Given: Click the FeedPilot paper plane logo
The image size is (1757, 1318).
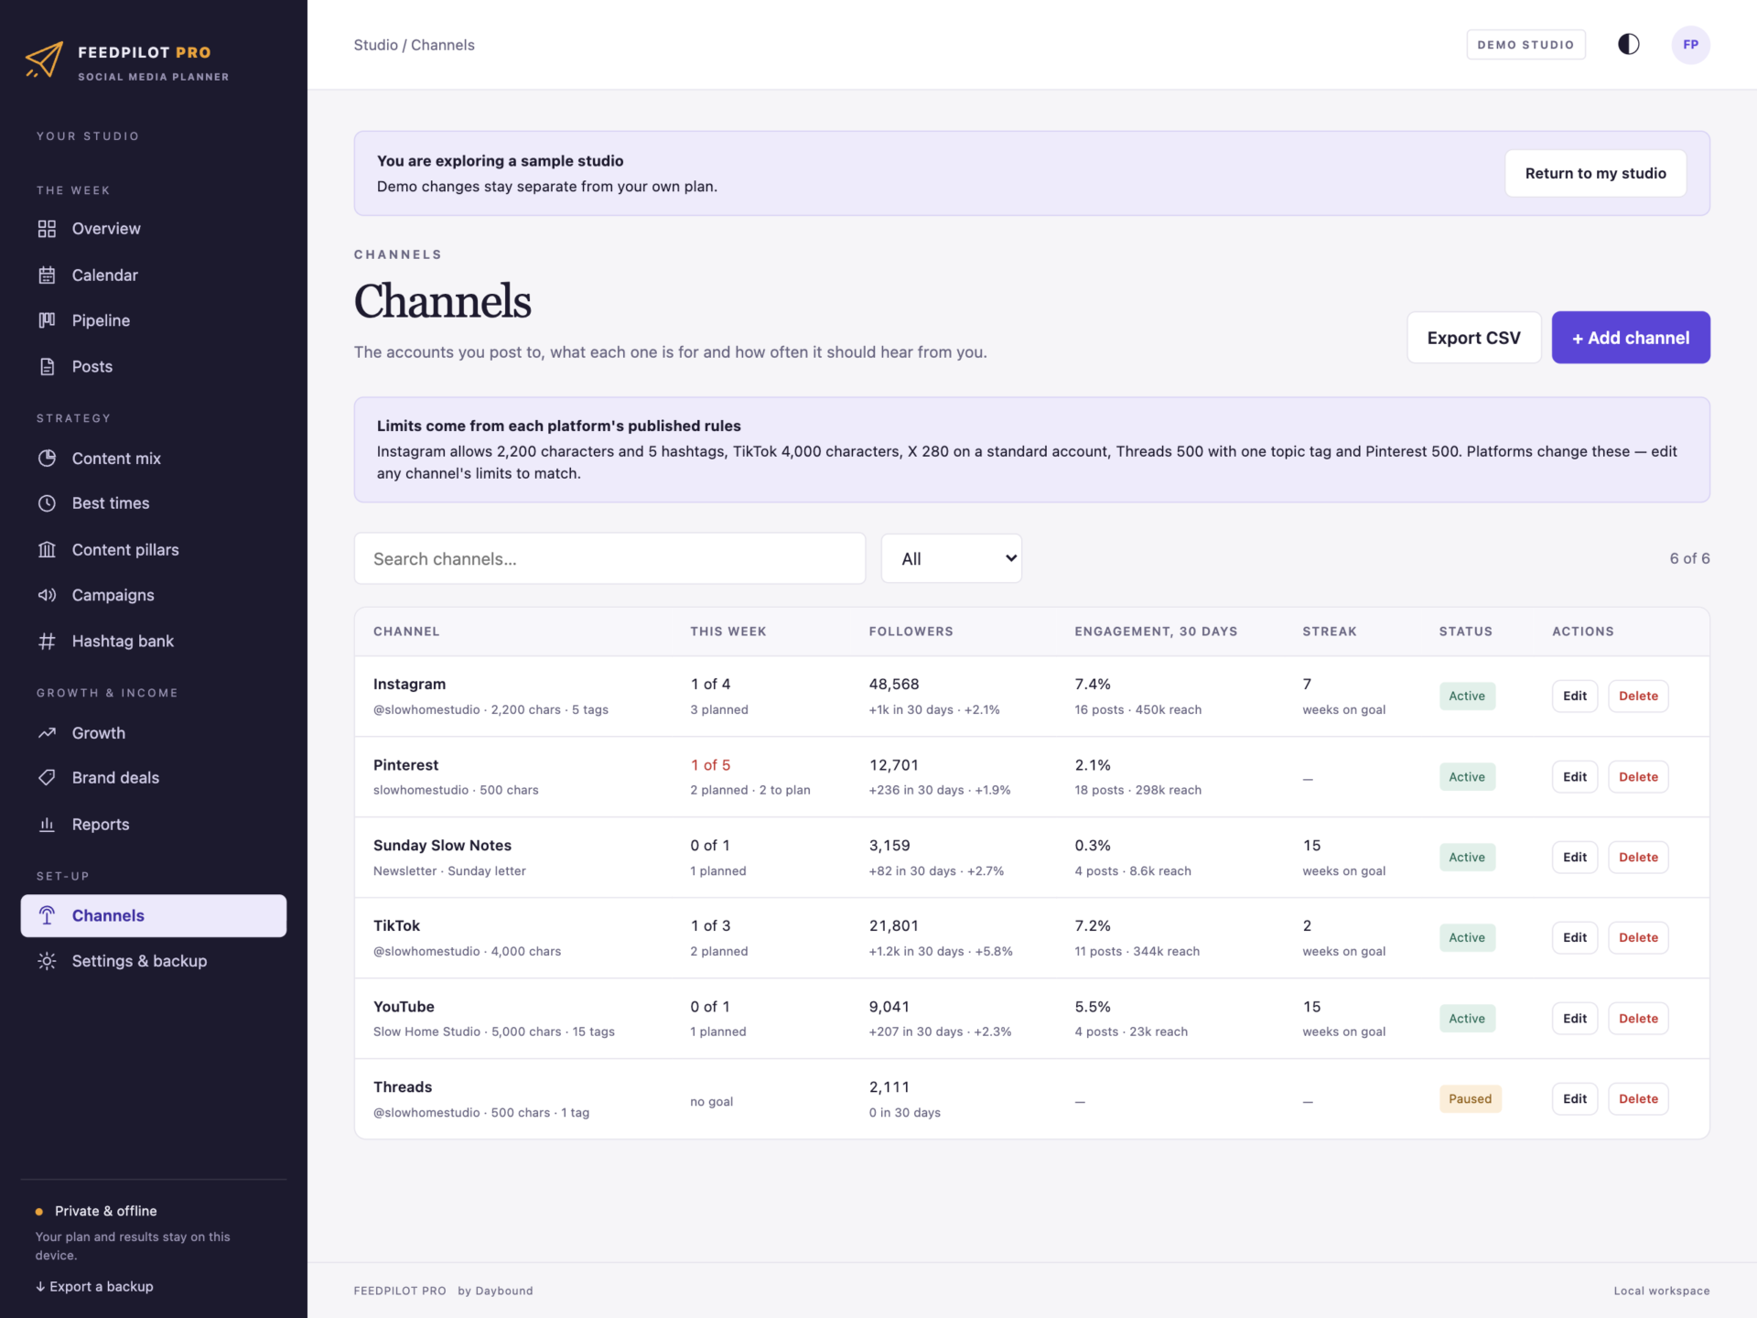Looking at the screenshot, I should coord(44,59).
